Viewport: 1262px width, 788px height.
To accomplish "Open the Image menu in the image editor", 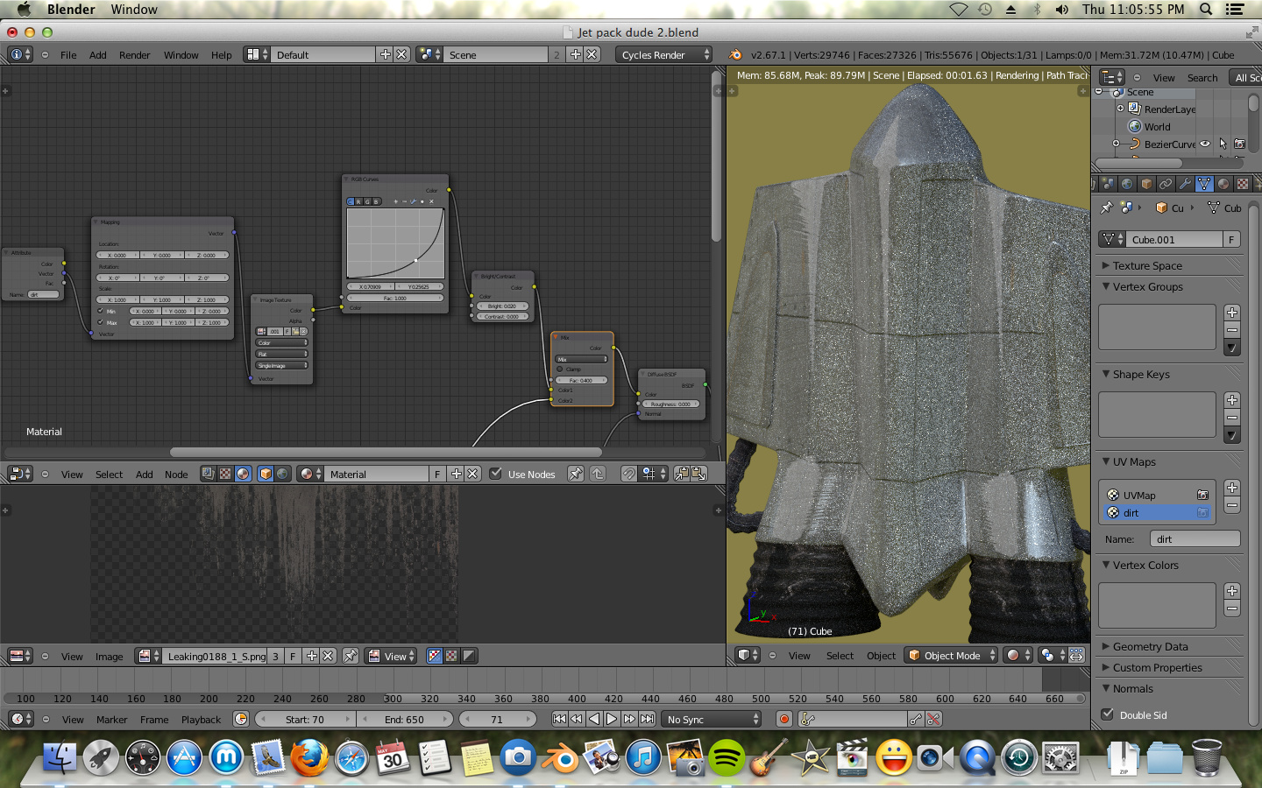I will 109,656.
